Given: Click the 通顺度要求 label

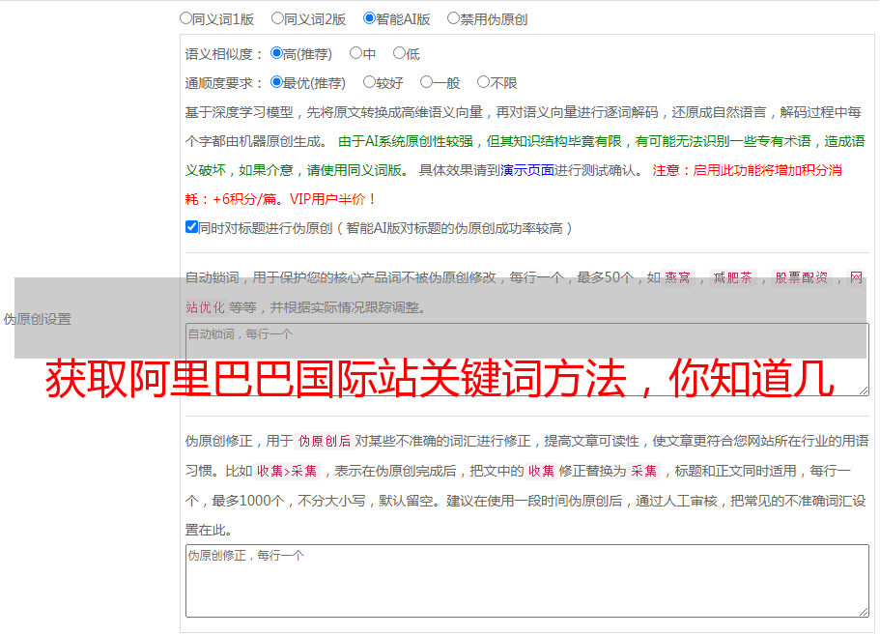Looking at the screenshot, I should (x=224, y=84).
